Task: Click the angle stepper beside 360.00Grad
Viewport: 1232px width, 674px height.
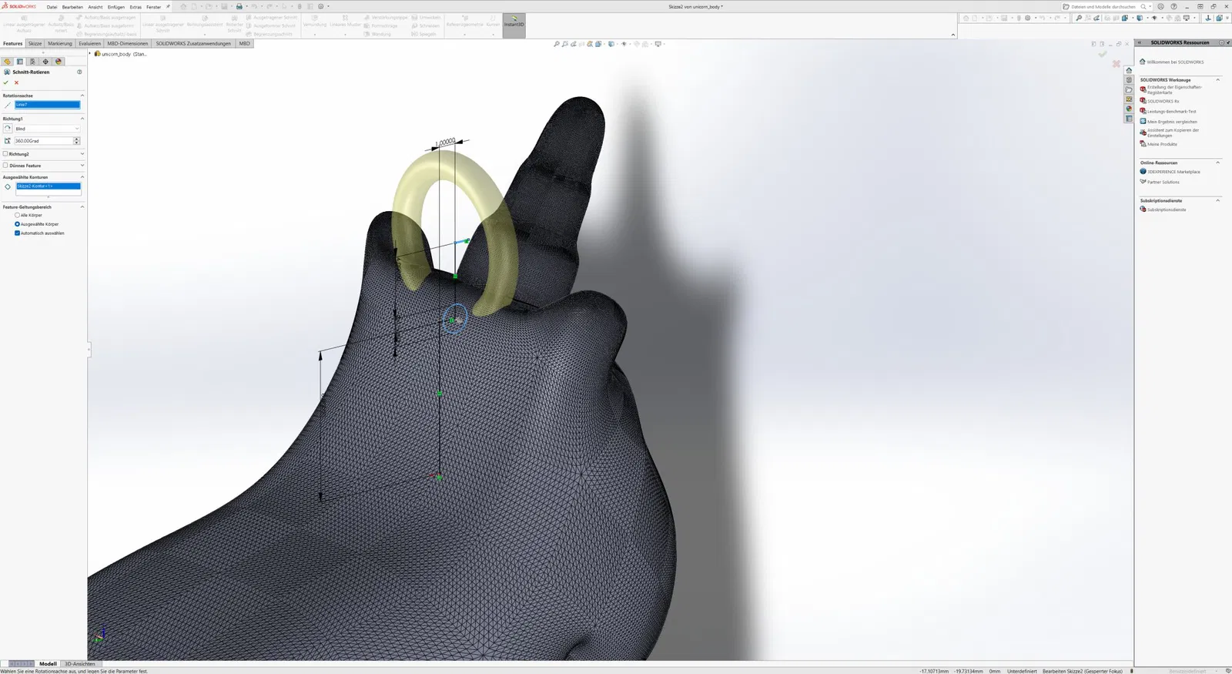Action: [x=76, y=141]
